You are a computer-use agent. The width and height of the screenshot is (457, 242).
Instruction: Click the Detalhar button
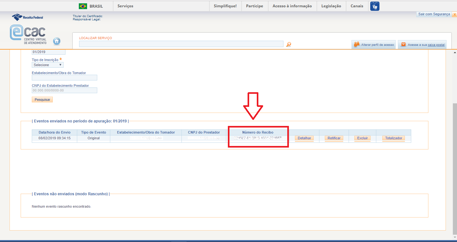[304, 138]
